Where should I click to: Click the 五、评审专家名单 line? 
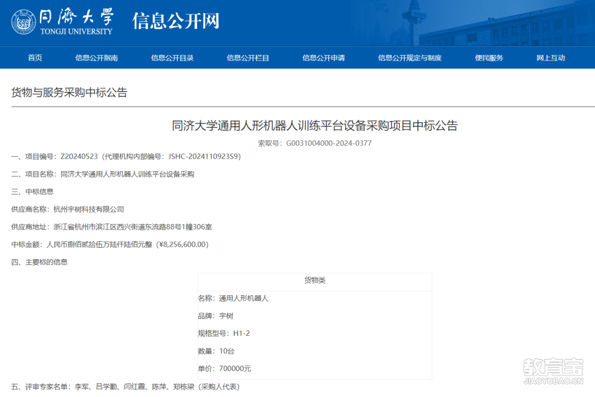[125, 387]
